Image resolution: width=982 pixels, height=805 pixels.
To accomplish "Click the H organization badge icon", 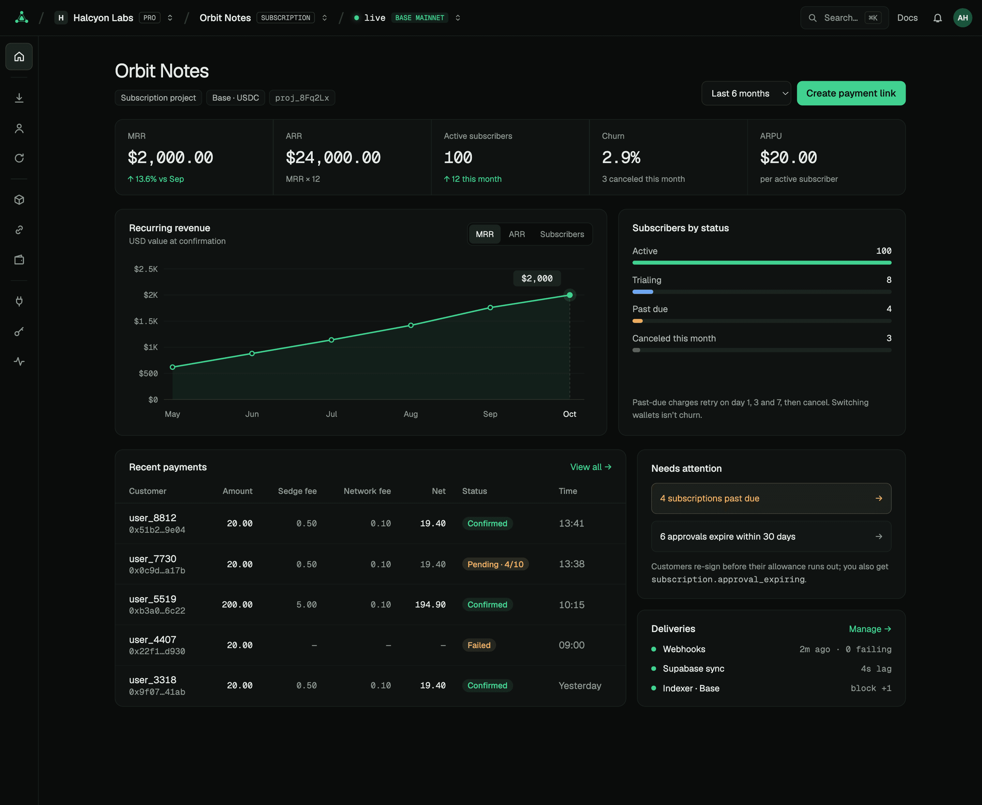I will 61,18.
